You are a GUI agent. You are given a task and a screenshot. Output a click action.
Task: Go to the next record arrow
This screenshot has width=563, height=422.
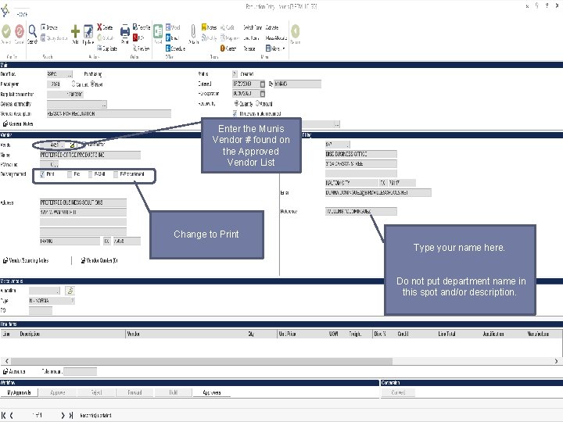[63, 415]
